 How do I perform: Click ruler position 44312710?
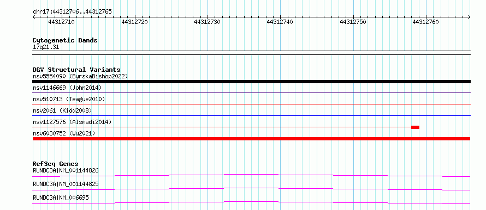(61, 22)
